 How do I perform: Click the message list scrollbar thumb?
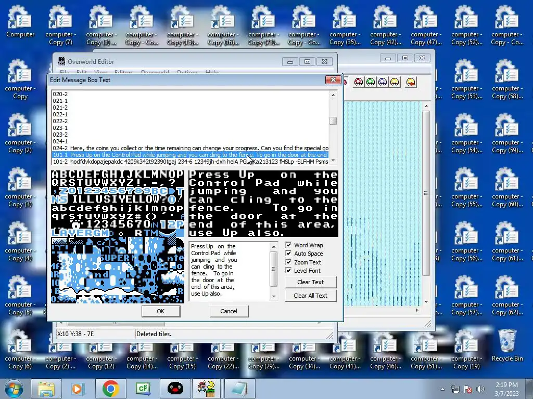[x=333, y=121]
